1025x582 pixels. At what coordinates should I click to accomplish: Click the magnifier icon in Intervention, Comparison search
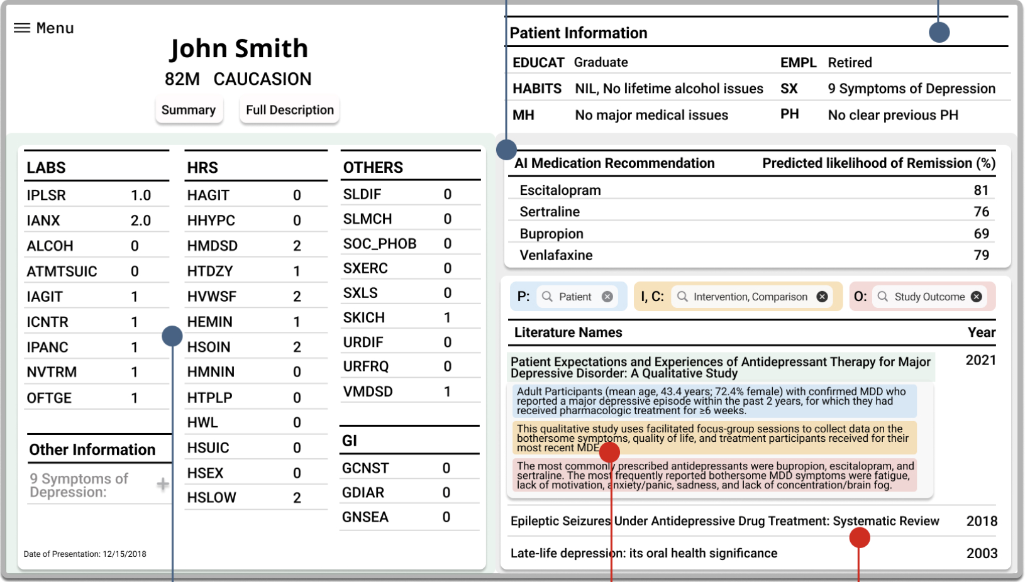point(682,297)
